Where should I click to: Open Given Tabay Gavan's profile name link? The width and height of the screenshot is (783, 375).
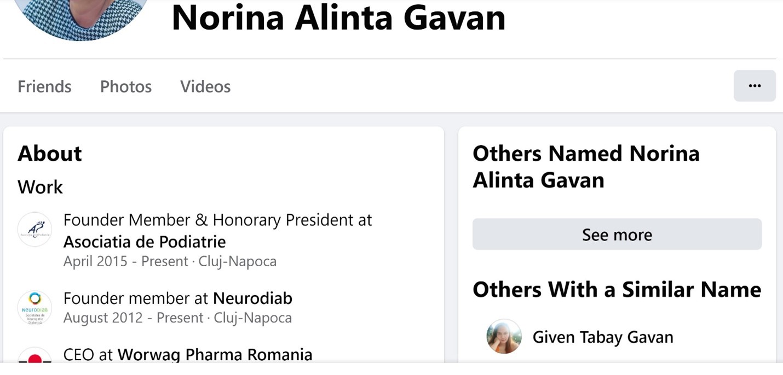pos(603,337)
